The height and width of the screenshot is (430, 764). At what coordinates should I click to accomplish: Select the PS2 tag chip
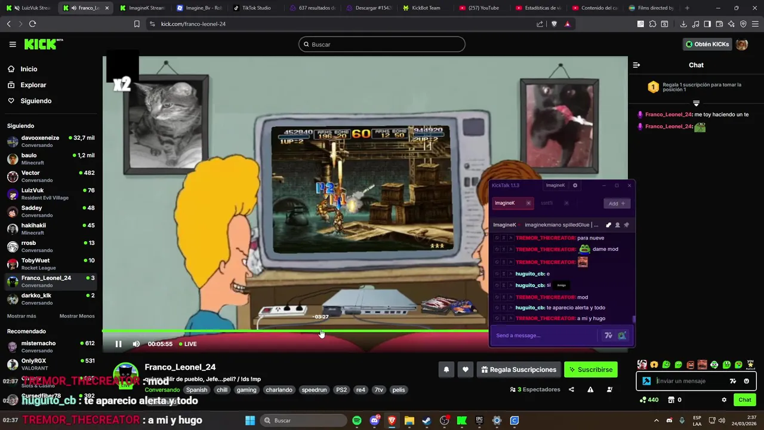pos(341,390)
